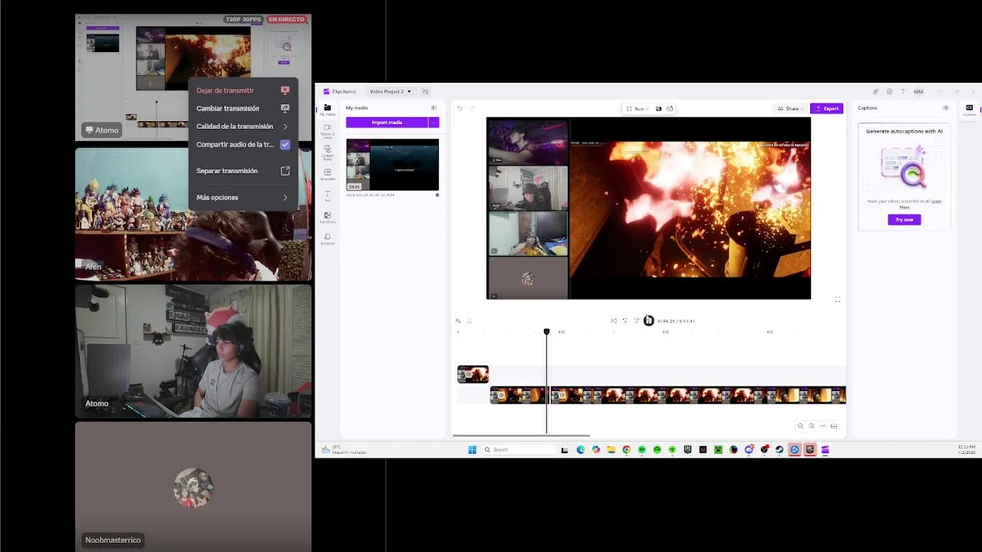Click the playhead marker on timeline
982x552 pixels.
[546, 332]
